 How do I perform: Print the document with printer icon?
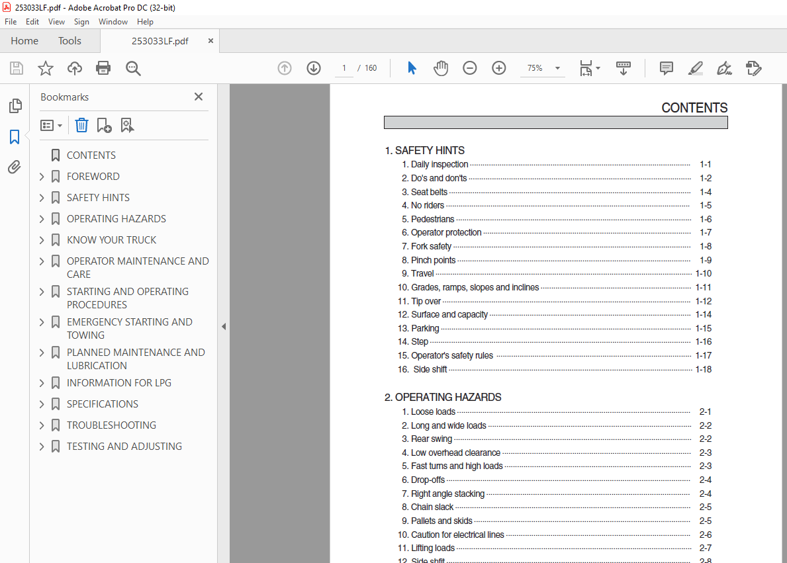(103, 68)
